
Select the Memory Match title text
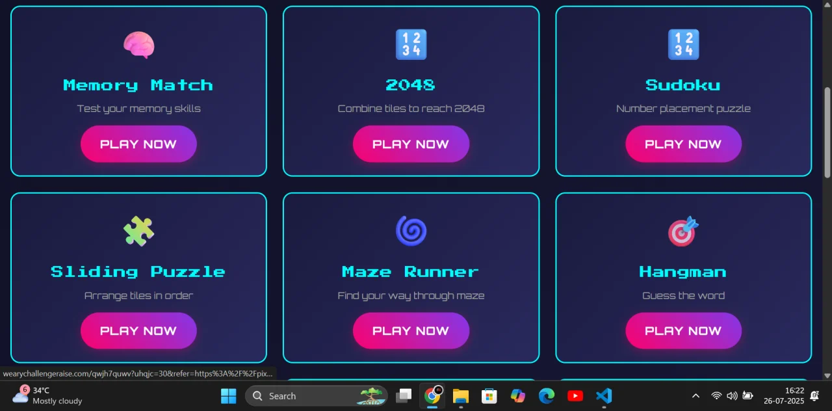(138, 85)
